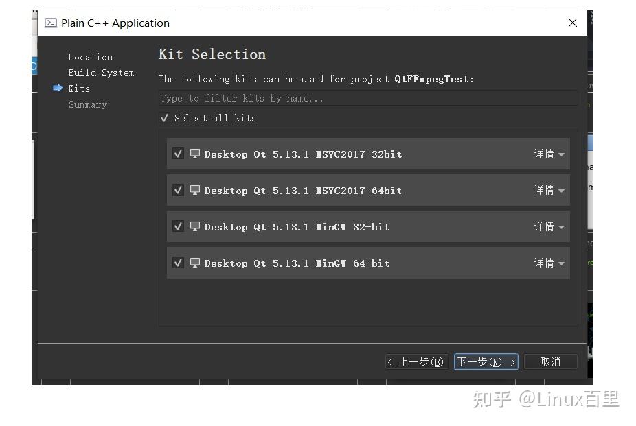Expand 详情 details for MinGW 64-bit kit
The width and height of the screenshot is (636, 426).
click(549, 263)
